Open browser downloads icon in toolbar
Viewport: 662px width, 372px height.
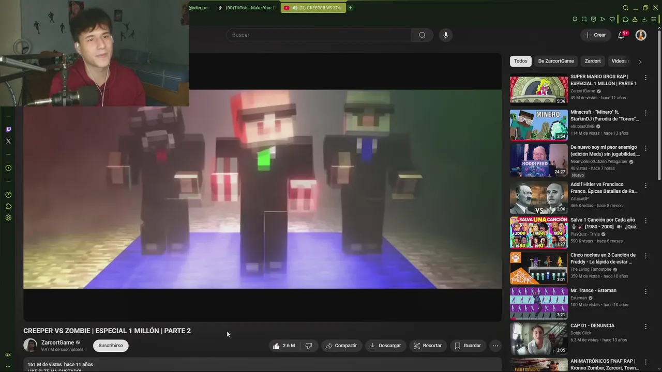click(644, 19)
